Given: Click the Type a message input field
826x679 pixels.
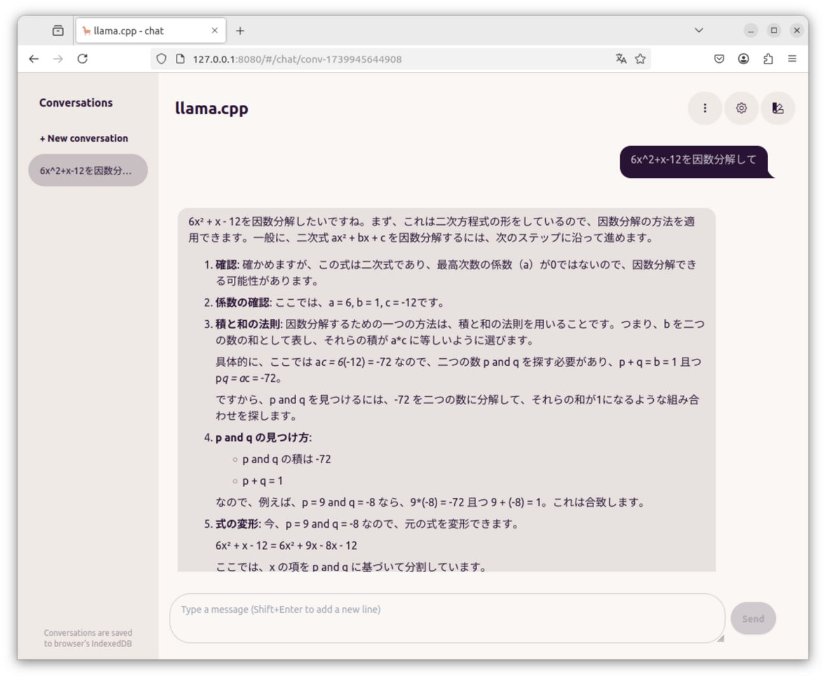Looking at the screenshot, I should [x=445, y=618].
